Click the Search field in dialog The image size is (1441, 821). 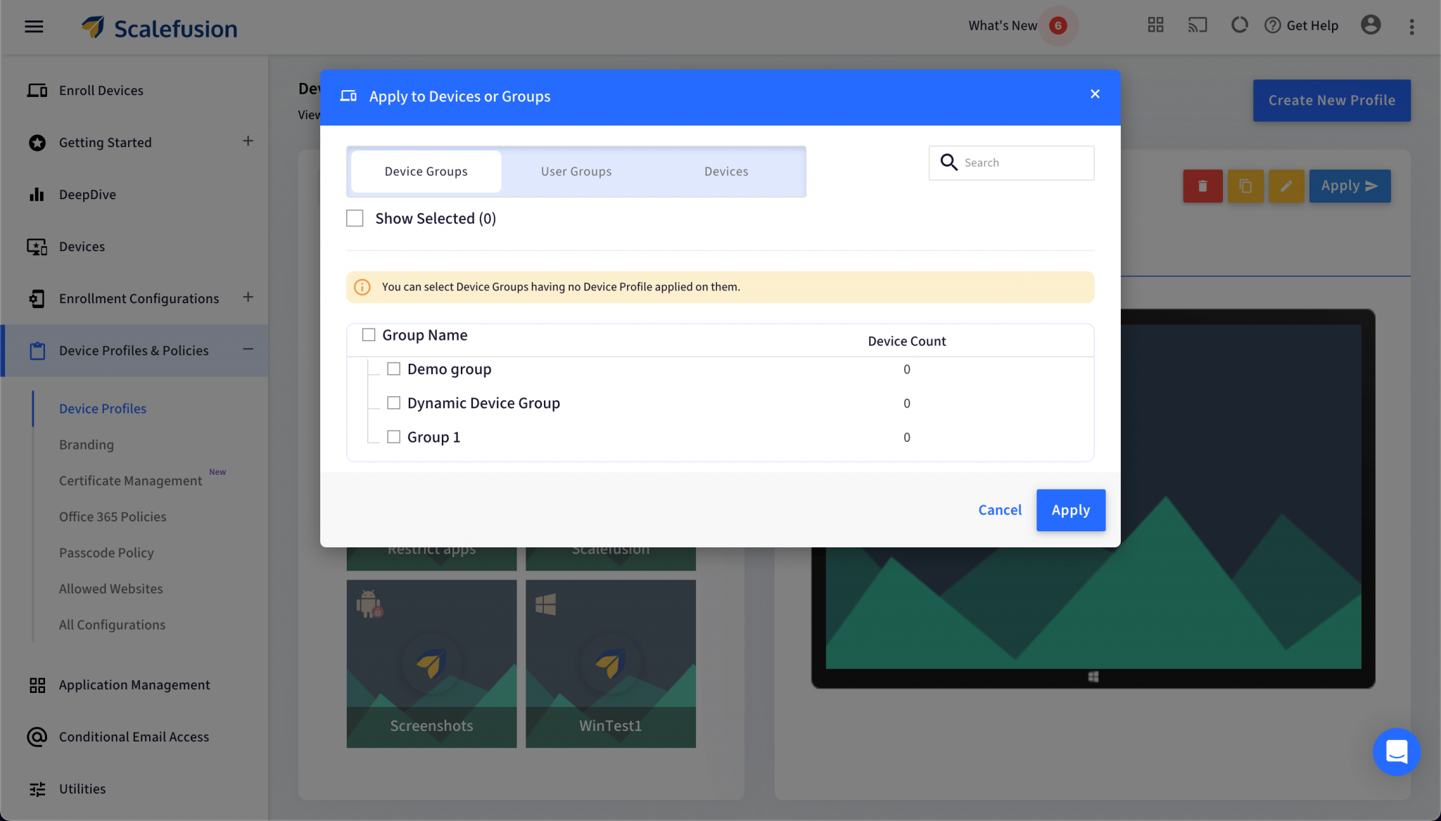point(1024,163)
